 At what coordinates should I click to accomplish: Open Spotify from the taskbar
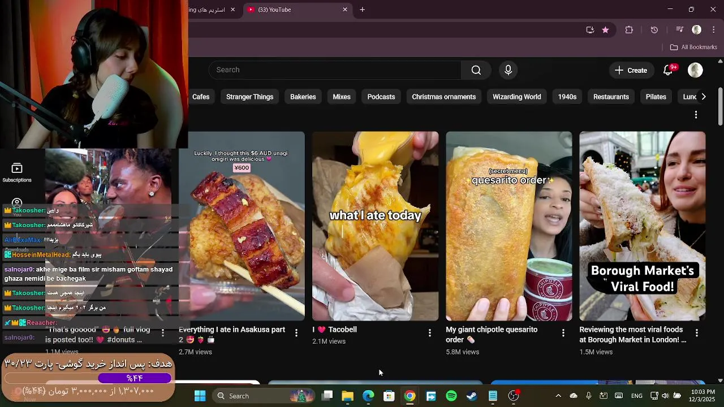451,396
